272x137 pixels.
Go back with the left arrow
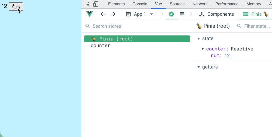pyautogui.click(x=103, y=14)
